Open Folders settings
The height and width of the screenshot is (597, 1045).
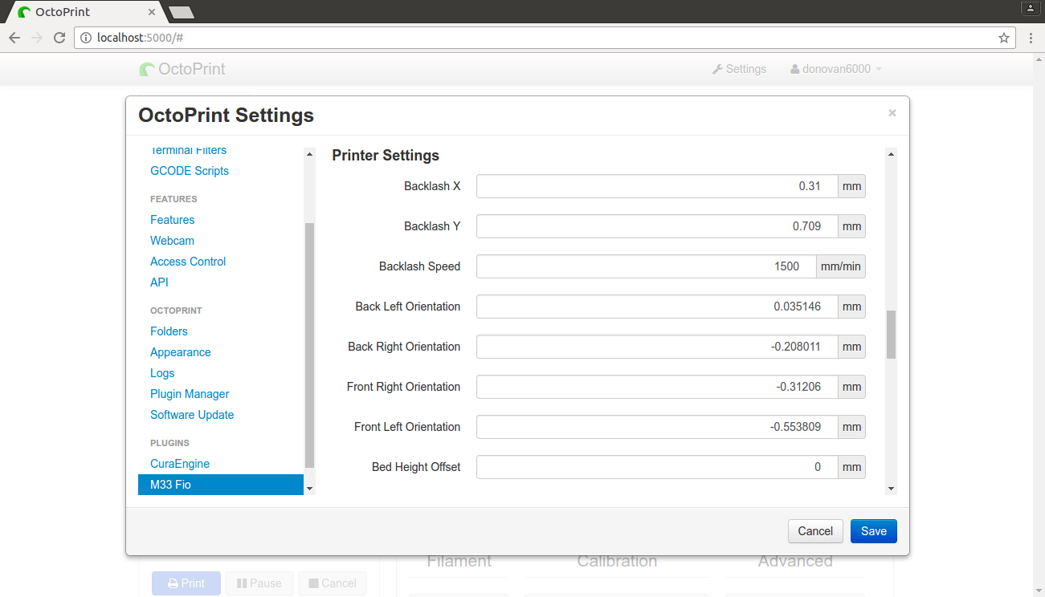[169, 331]
